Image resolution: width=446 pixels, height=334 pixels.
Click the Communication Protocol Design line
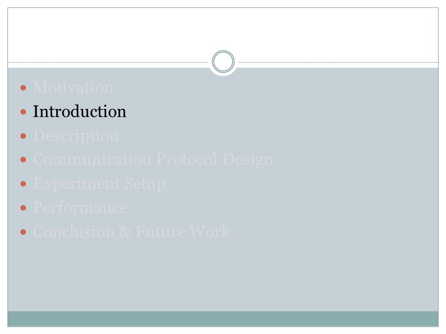153,160
